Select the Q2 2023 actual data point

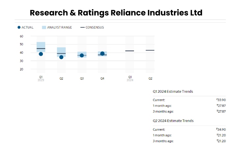61,57
